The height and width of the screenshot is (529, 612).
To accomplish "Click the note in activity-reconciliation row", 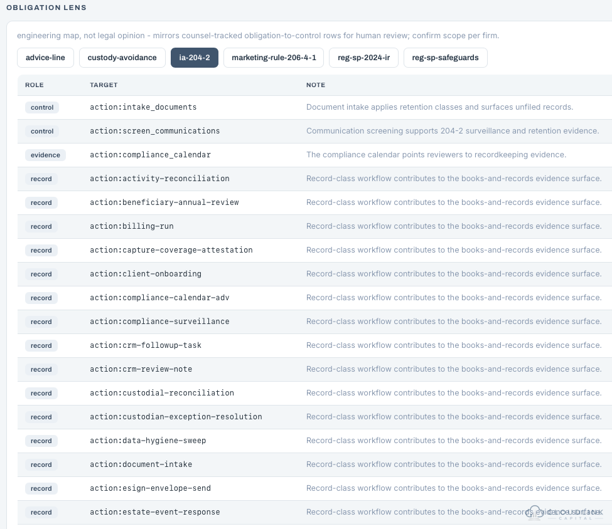I will coord(454,179).
